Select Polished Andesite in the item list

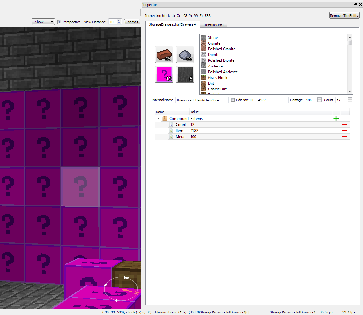click(x=223, y=72)
